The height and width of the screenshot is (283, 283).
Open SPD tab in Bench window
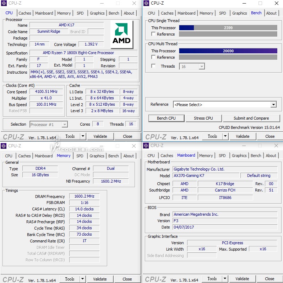[223, 13]
